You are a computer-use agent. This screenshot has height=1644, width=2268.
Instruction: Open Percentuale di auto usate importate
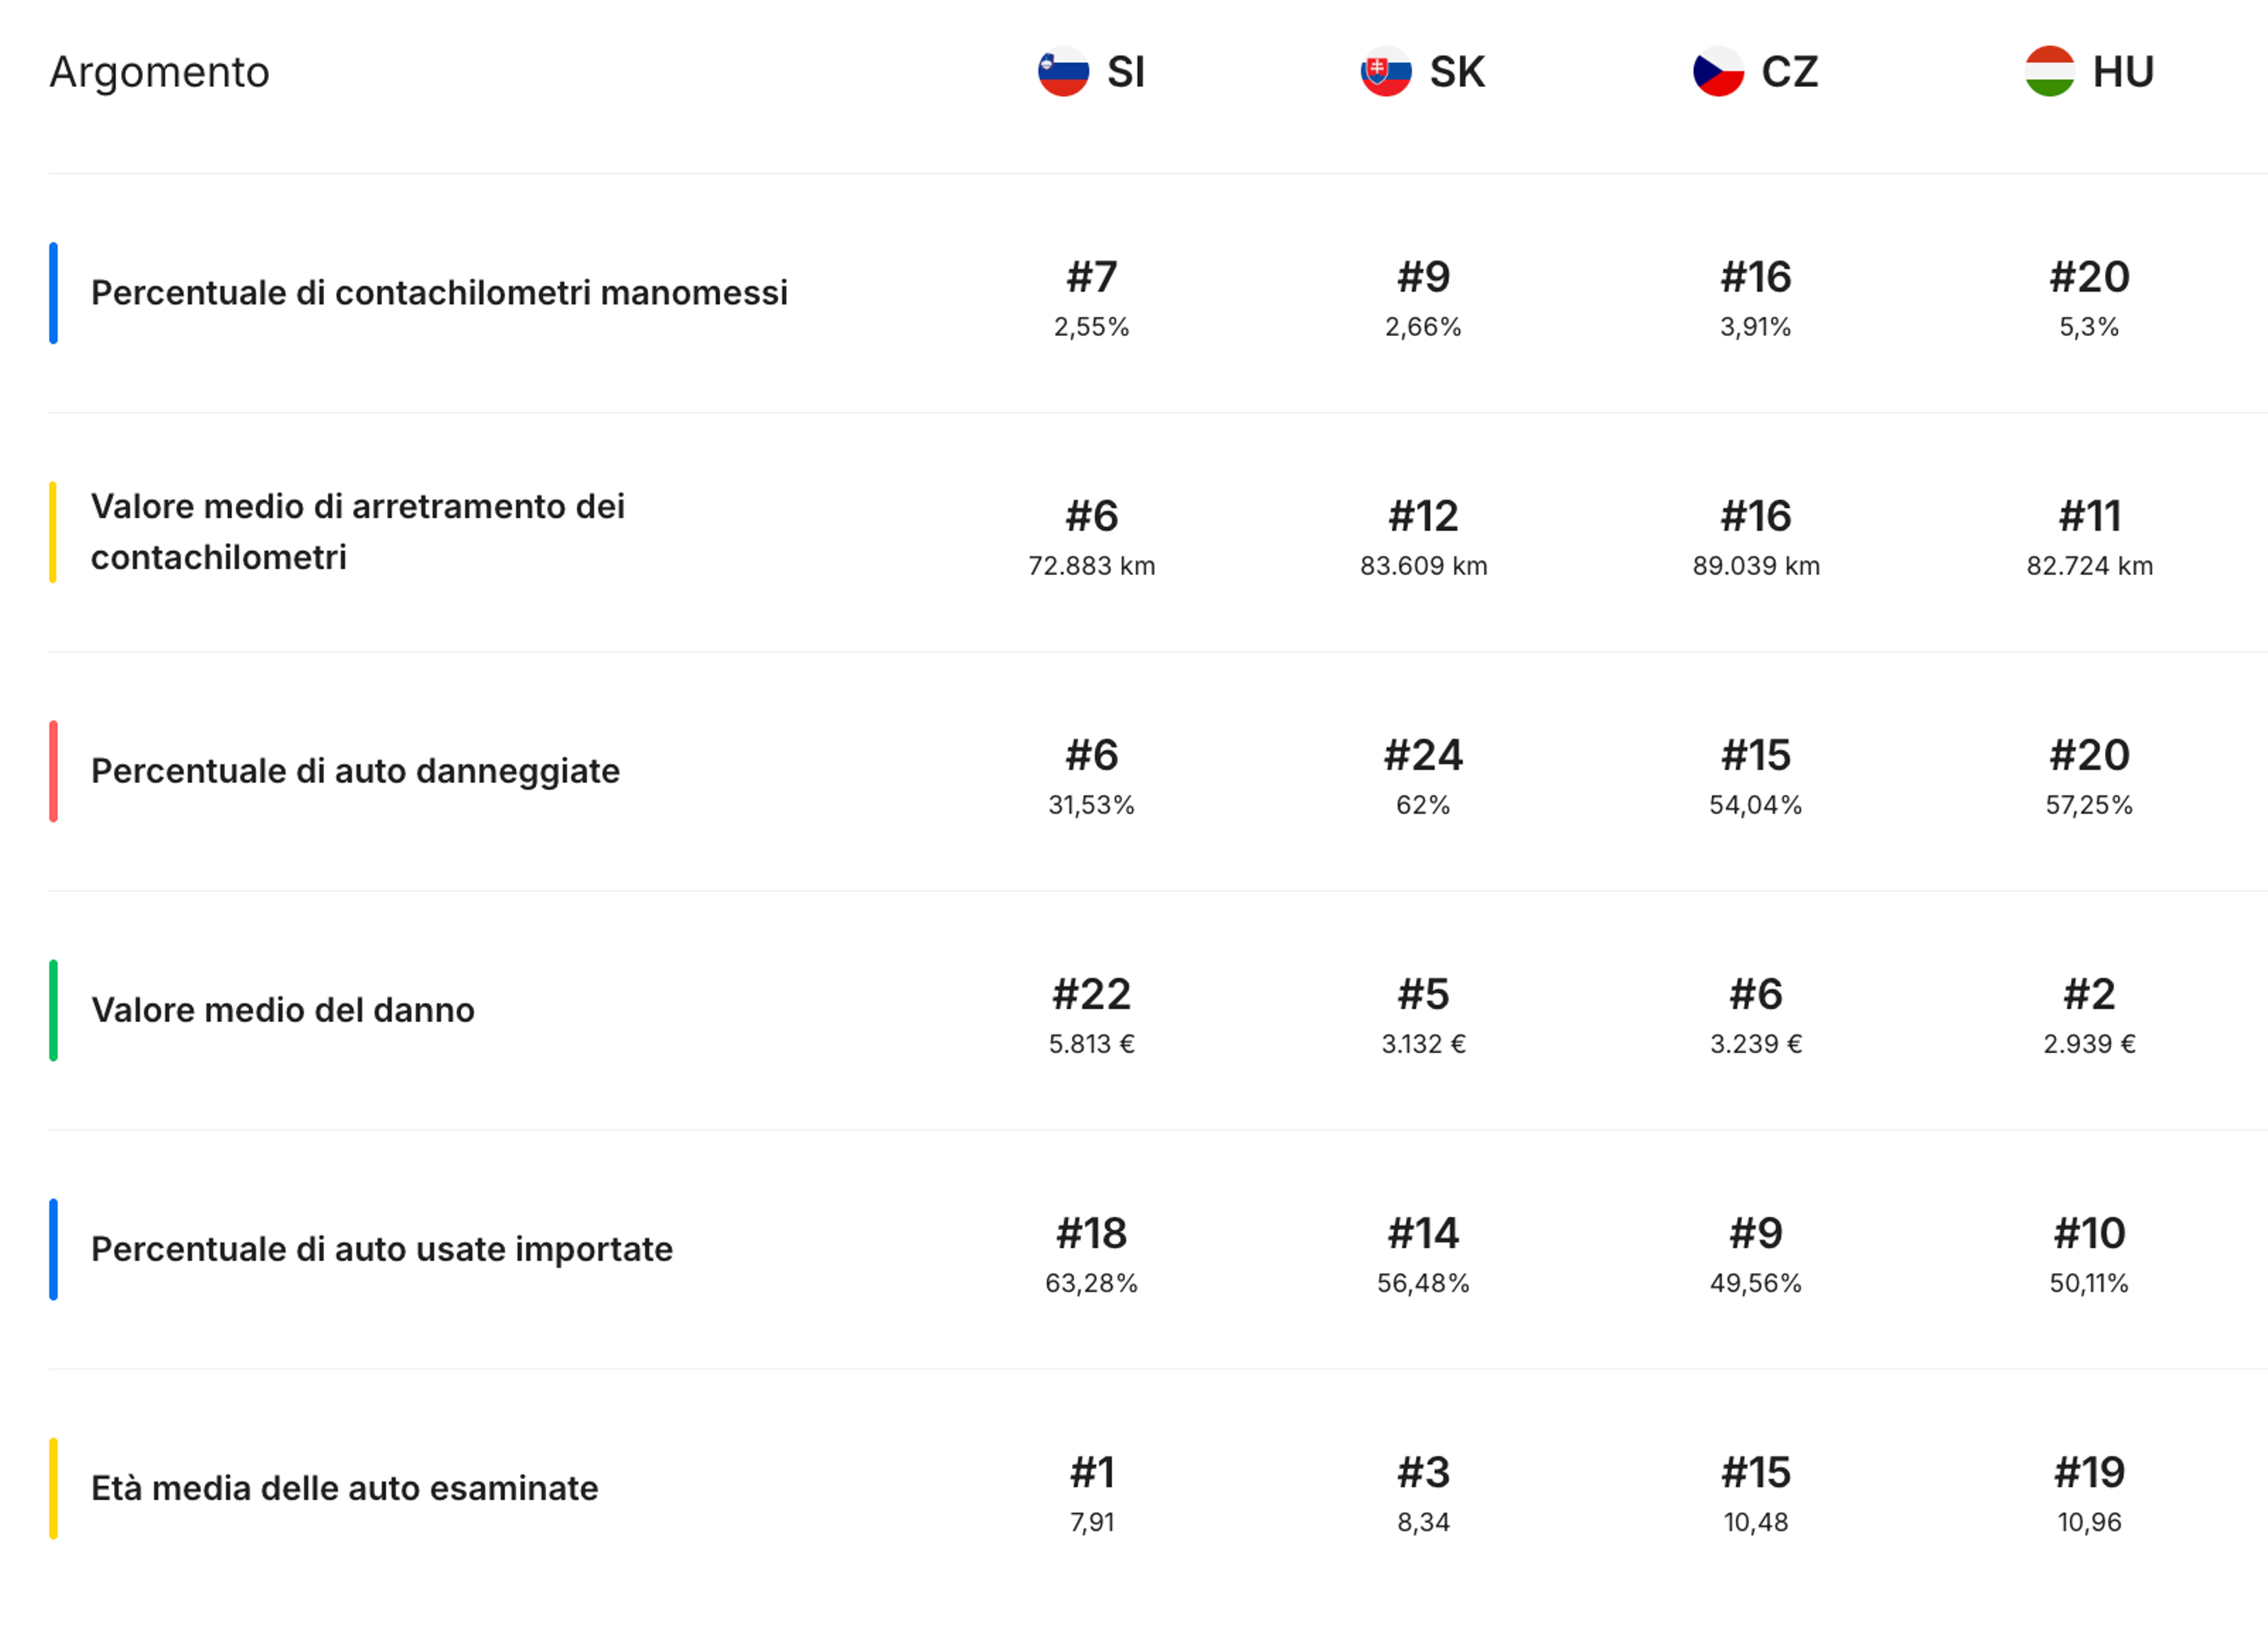point(382,1249)
